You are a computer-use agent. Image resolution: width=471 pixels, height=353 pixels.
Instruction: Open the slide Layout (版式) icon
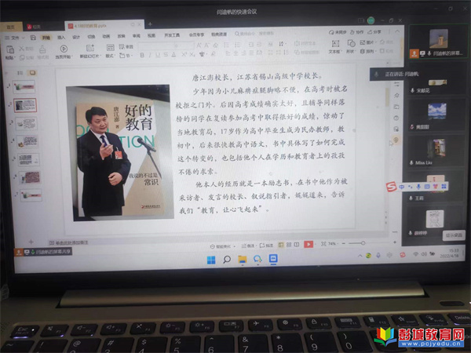[x=110, y=48]
